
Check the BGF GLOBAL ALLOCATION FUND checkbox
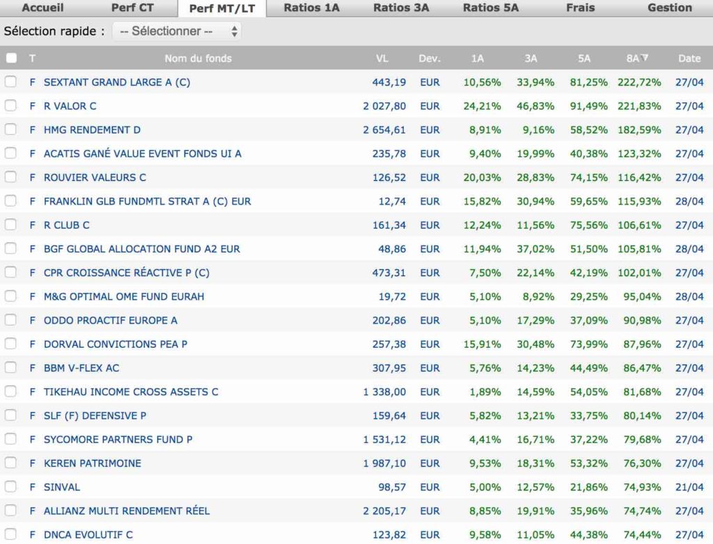pos(10,248)
